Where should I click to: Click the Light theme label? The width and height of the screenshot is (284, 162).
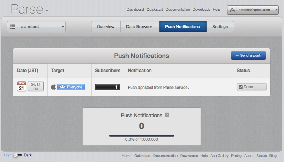pyautogui.click(x=7, y=155)
